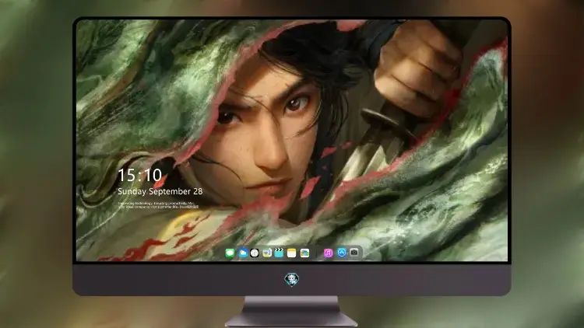The width and height of the screenshot is (584, 328).
Task: Open the colorful photo widgets app icon
Action: click(x=304, y=253)
